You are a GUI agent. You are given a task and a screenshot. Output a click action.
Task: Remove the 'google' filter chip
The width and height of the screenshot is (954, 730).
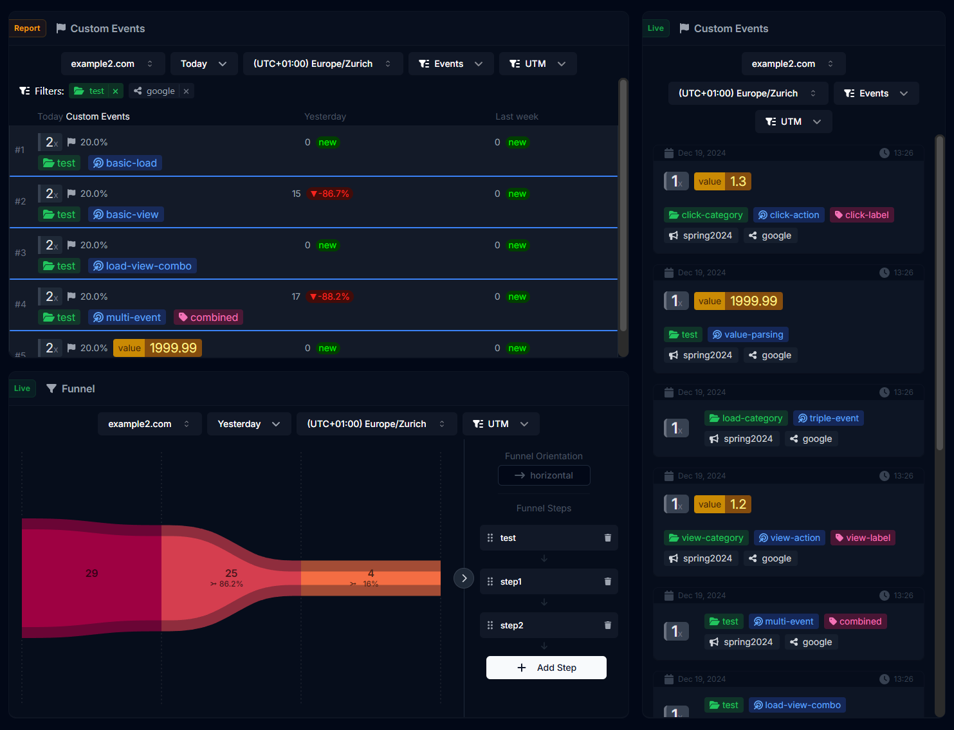pyautogui.click(x=186, y=91)
